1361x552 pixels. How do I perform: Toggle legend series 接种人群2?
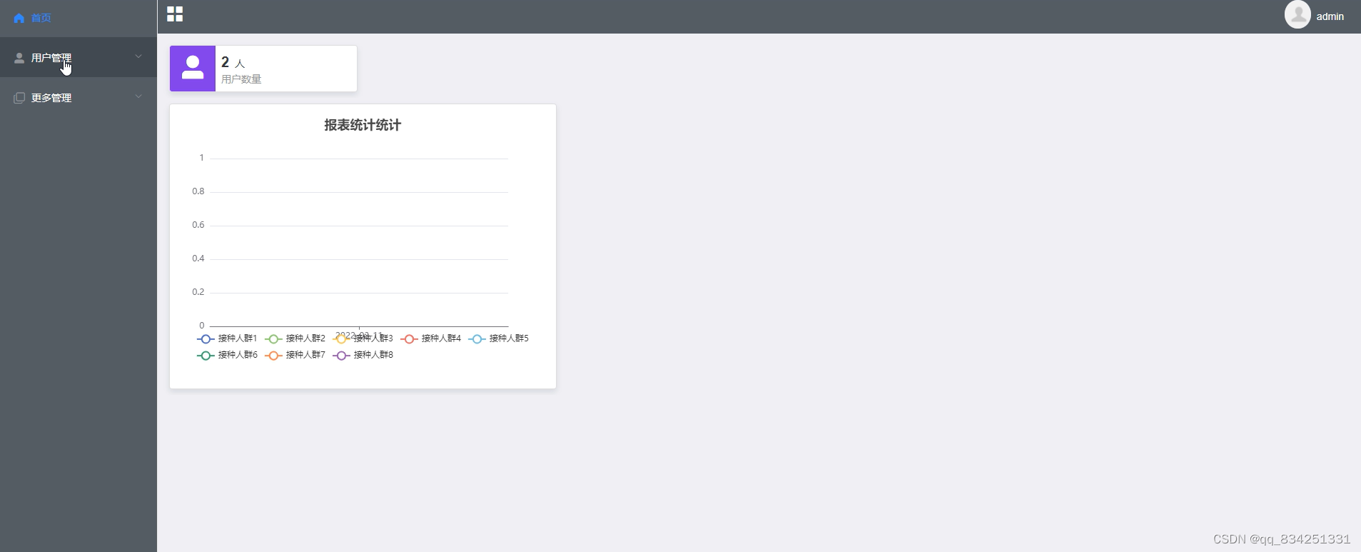(x=295, y=338)
